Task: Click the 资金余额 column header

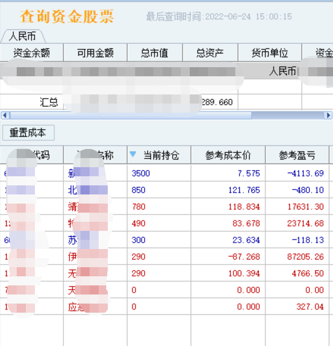Action: pyautogui.click(x=31, y=53)
